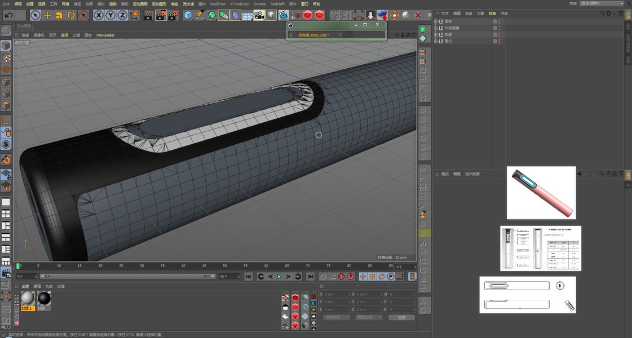Click Render to Picture Viewer icon
This screenshot has height=338, width=632.
(x=160, y=15)
